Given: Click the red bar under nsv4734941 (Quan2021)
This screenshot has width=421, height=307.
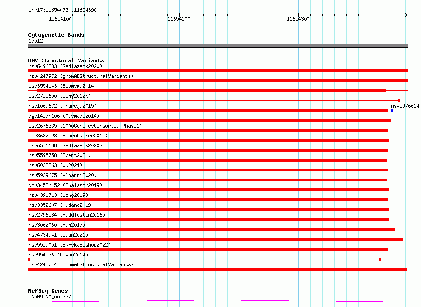Looking at the screenshot, I should [x=215, y=239].
